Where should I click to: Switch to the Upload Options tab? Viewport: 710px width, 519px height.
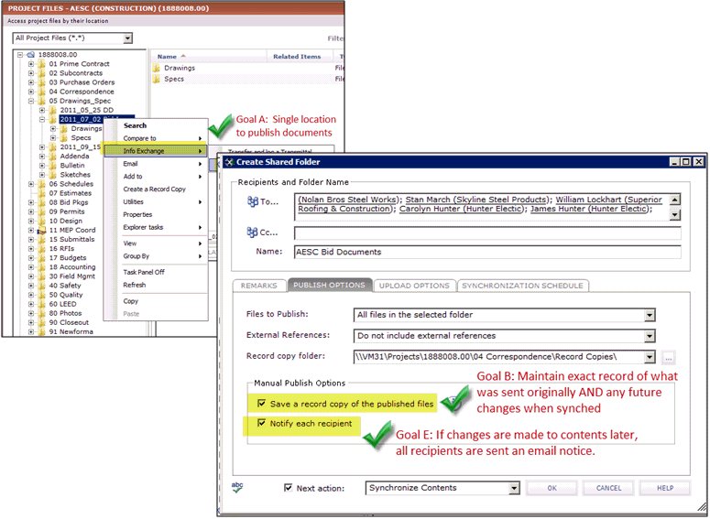[414, 286]
